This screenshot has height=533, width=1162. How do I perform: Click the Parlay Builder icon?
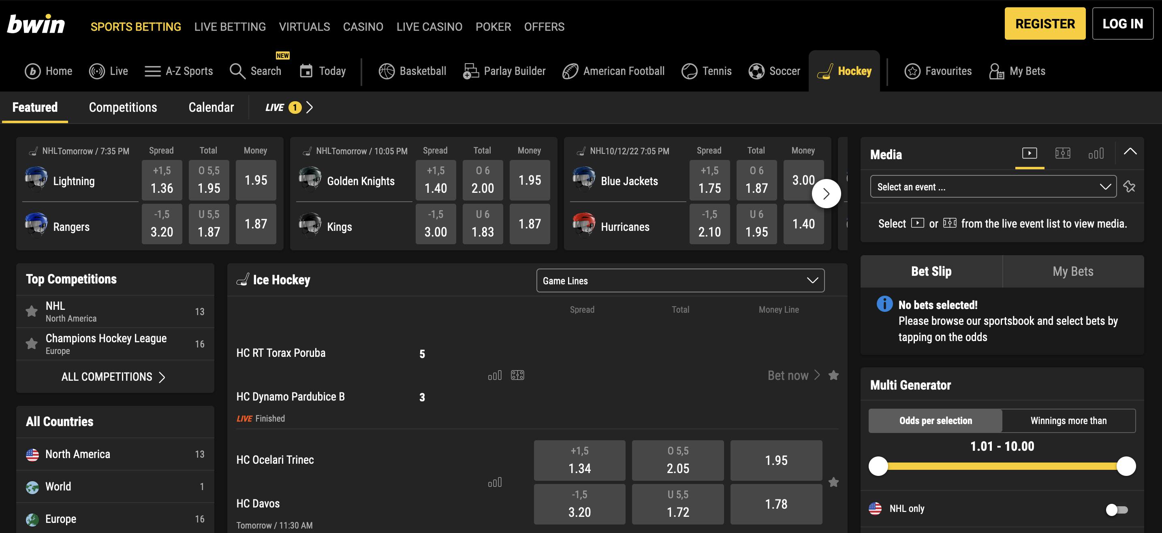[x=470, y=71]
